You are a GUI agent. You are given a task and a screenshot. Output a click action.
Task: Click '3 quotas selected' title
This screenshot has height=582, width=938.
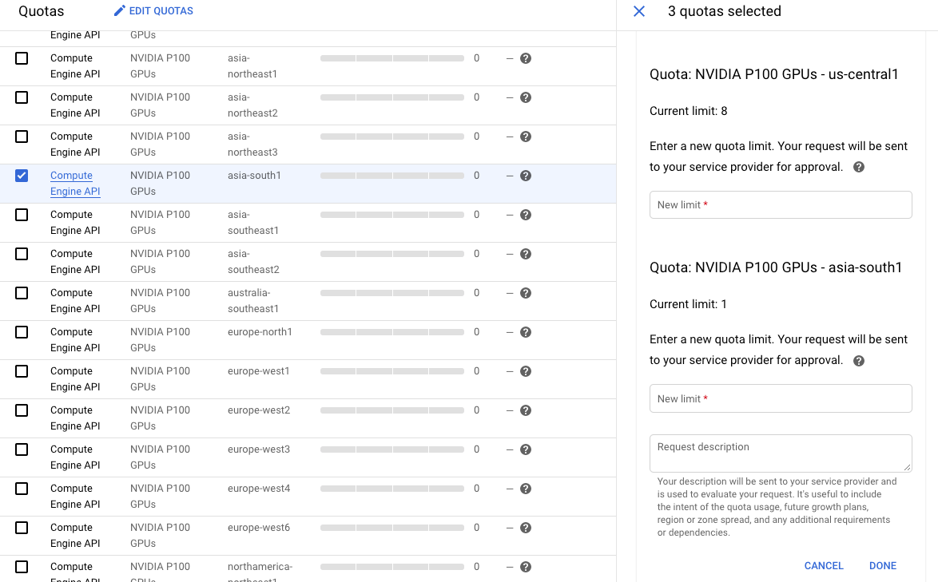tap(725, 11)
